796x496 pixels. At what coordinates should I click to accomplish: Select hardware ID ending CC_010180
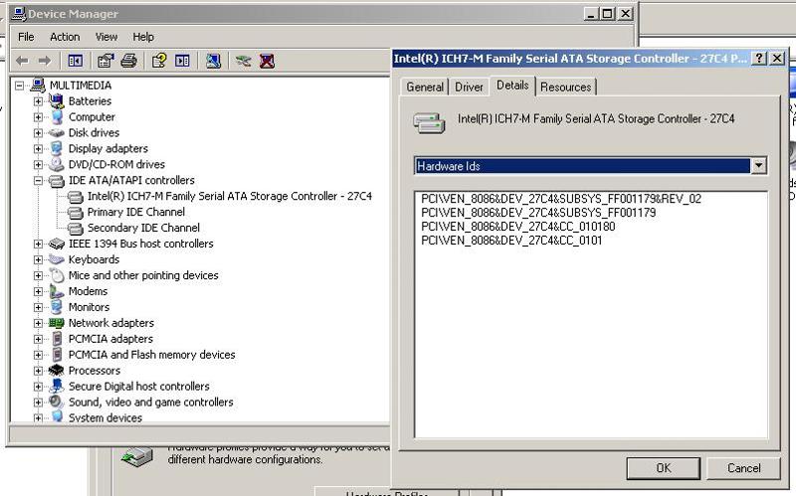517,227
